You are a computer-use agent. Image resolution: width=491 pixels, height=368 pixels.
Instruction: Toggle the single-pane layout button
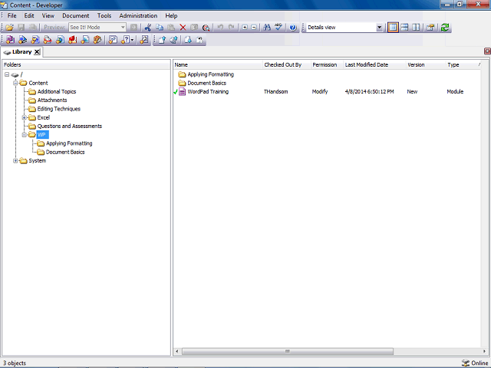click(x=393, y=28)
